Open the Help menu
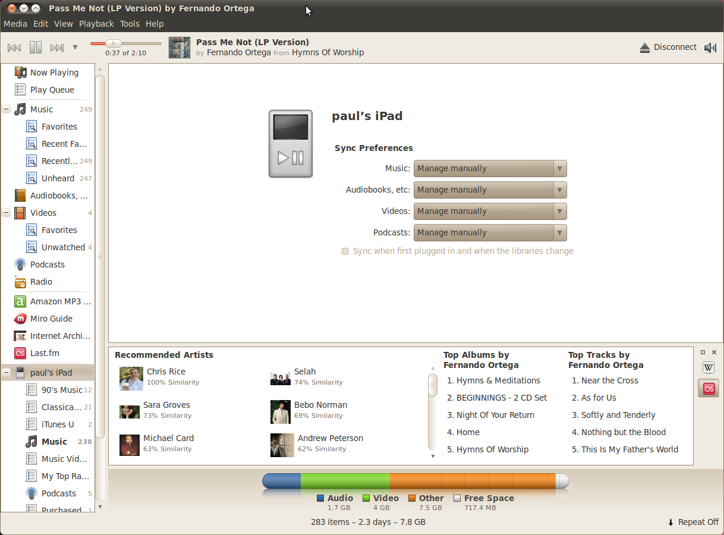This screenshot has width=724, height=535. (x=155, y=24)
